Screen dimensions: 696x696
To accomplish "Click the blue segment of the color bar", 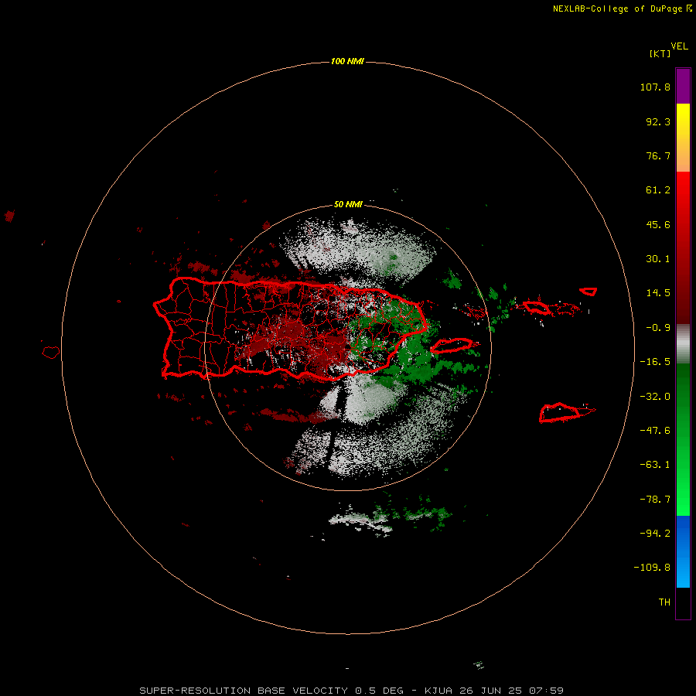I will point(683,551).
